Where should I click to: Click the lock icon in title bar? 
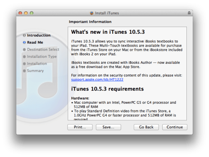[x=189, y=13]
